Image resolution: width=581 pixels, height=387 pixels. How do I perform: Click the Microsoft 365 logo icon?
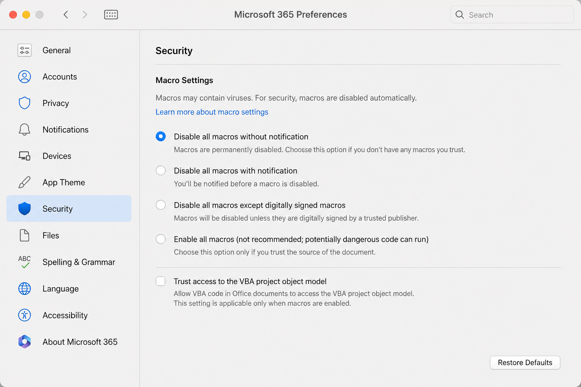25,342
